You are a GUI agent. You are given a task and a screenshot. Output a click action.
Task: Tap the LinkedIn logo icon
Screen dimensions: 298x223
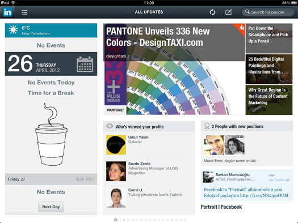[7, 12]
